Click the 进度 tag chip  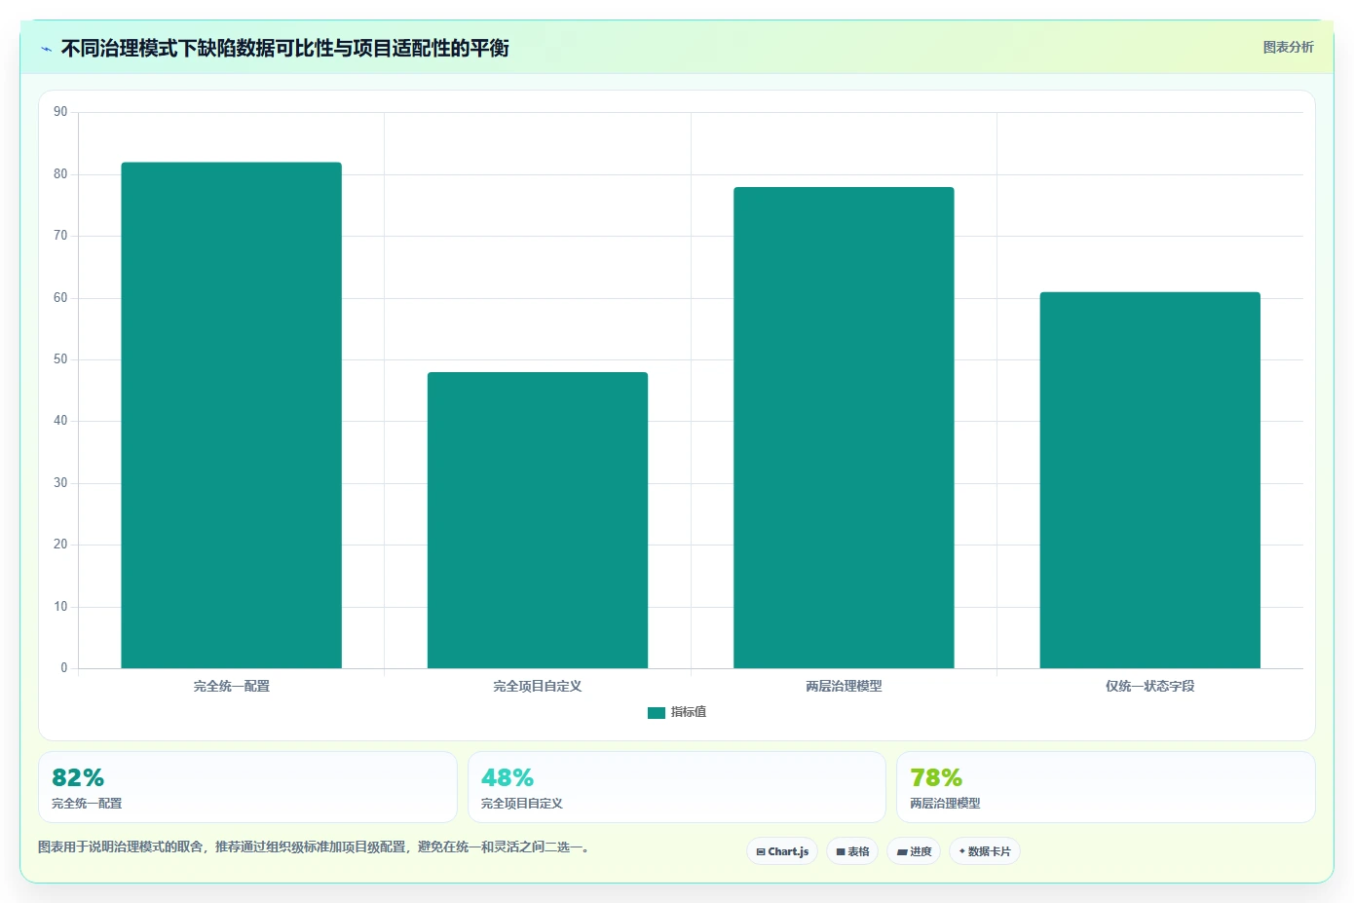[x=914, y=851]
